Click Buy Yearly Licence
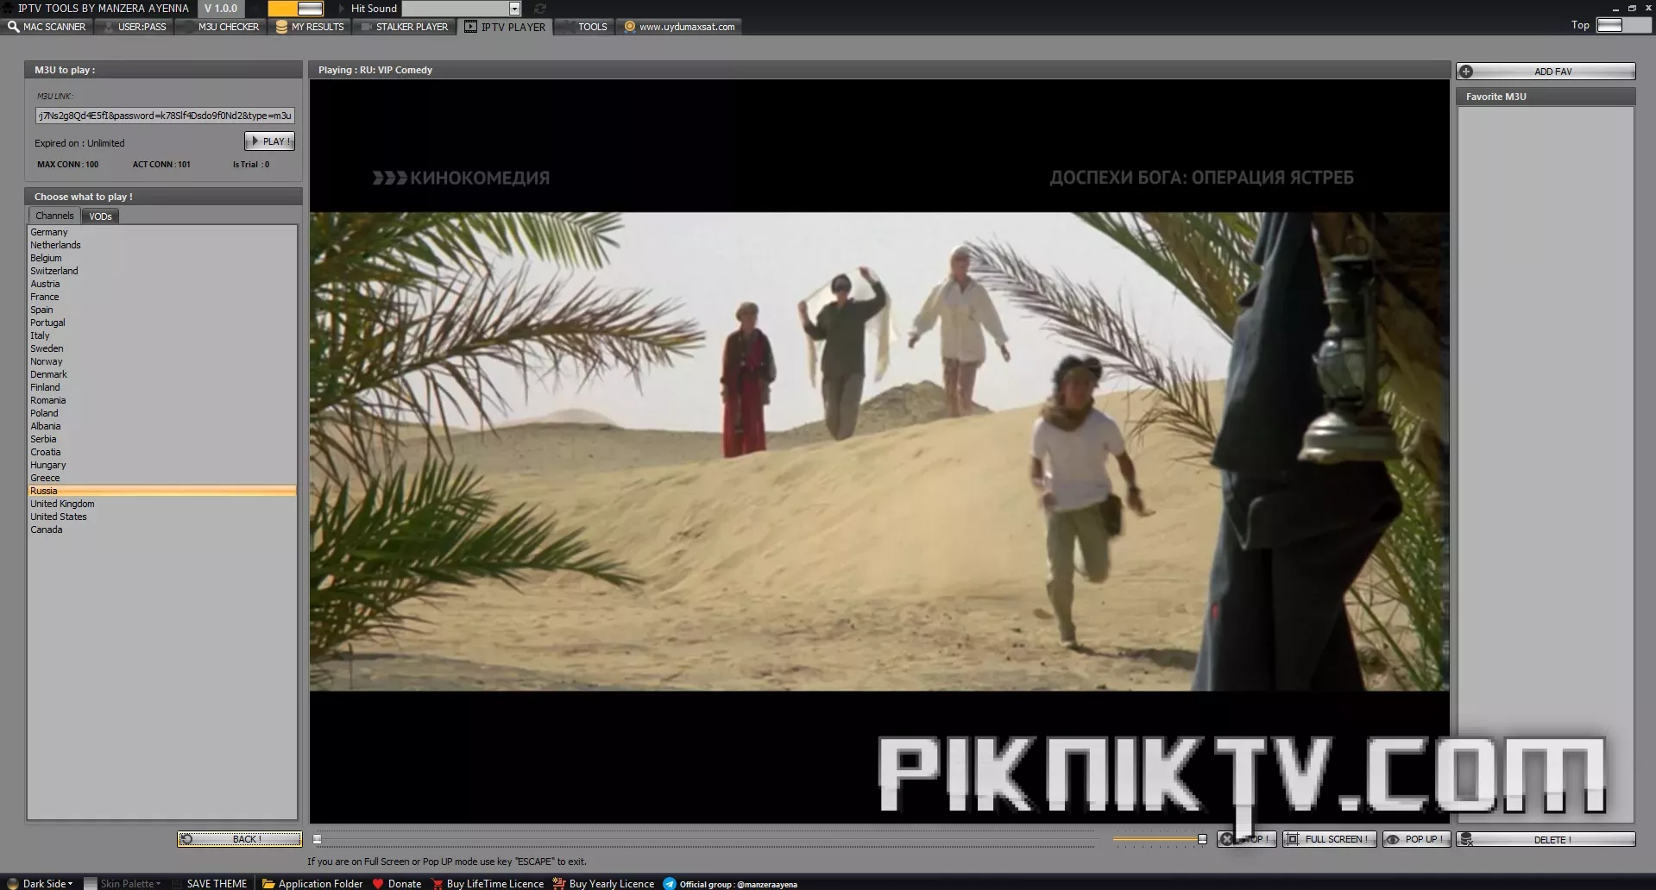1656x890 pixels. coord(604,883)
